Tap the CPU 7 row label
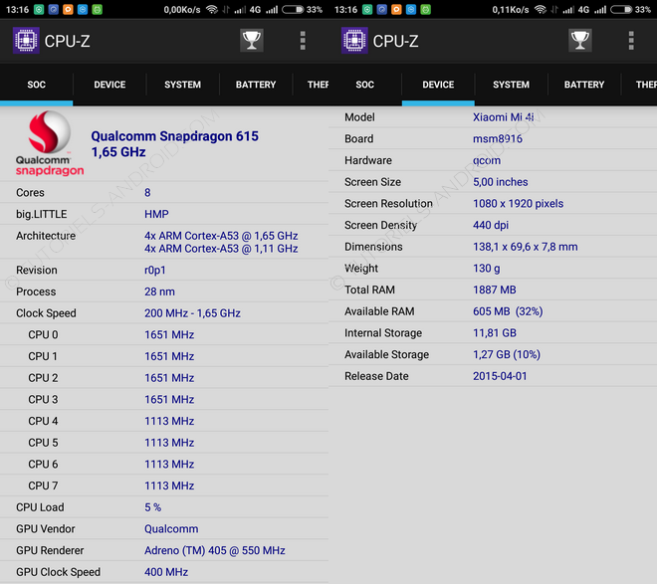The height and width of the screenshot is (584, 657). click(43, 486)
